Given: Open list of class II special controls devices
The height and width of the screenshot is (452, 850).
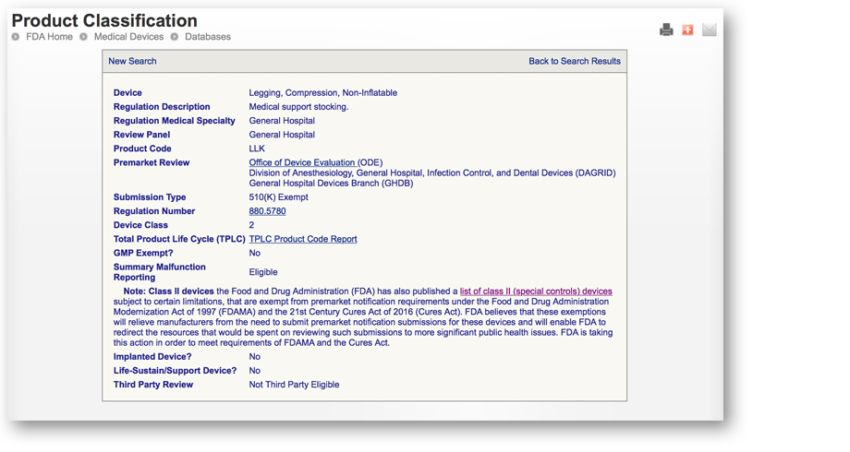Looking at the screenshot, I should click(536, 291).
